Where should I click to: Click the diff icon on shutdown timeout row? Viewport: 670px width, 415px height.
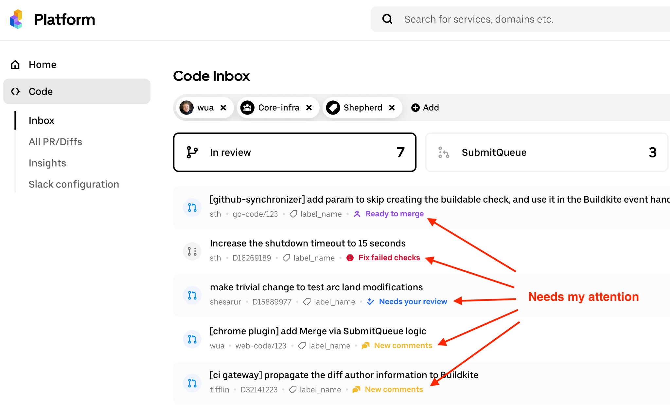click(192, 251)
